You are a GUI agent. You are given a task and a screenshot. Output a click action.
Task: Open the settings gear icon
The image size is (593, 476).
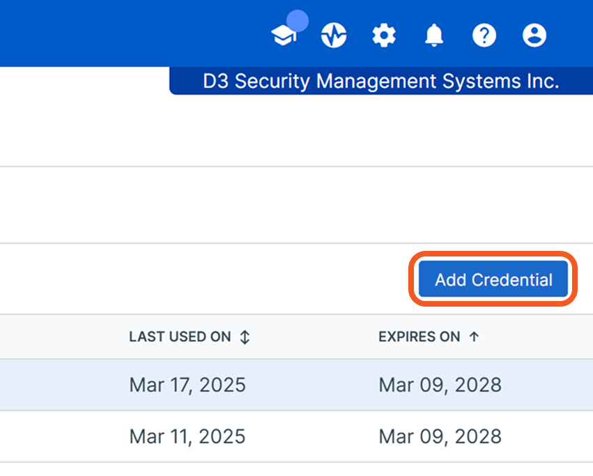point(383,35)
